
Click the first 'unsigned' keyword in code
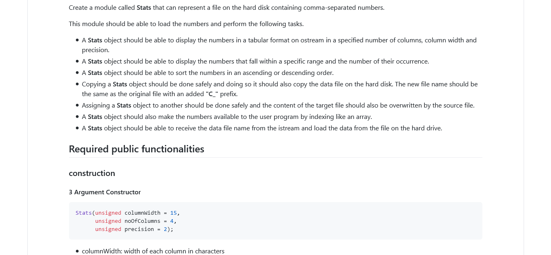point(108,213)
